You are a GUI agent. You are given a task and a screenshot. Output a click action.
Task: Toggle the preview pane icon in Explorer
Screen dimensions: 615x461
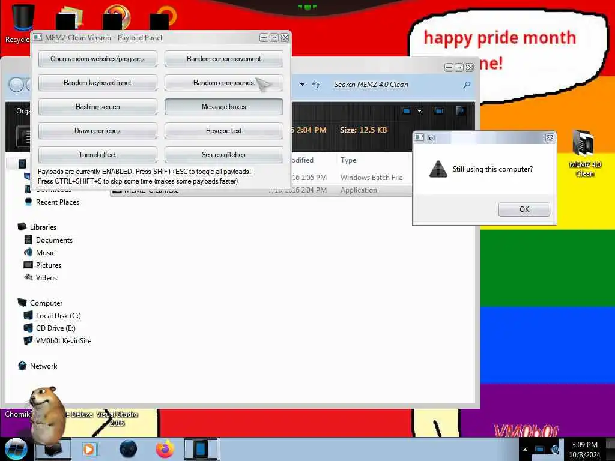click(x=439, y=111)
